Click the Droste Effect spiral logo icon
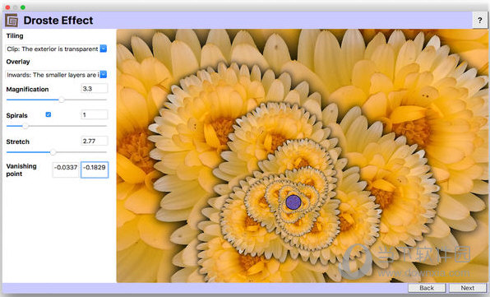 (12, 21)
